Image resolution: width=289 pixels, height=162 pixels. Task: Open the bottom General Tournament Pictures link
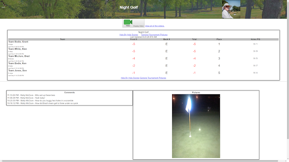coord(153,78)
